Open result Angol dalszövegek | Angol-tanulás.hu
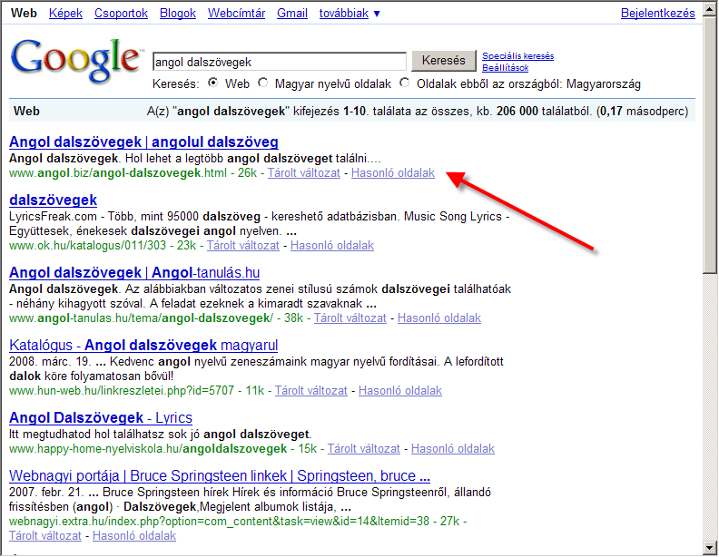 [134, 272]
